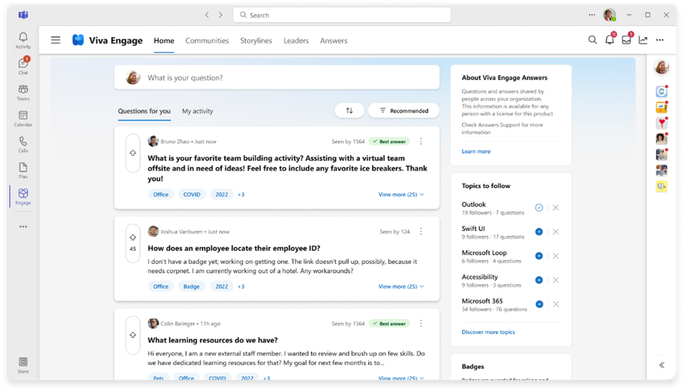Follow the Accessibility topic
This screenshot has width=684, height=391.
tap(539, 280)
